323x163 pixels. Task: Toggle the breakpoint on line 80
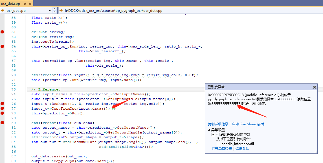pyautogui.click(x=2, y=123)
